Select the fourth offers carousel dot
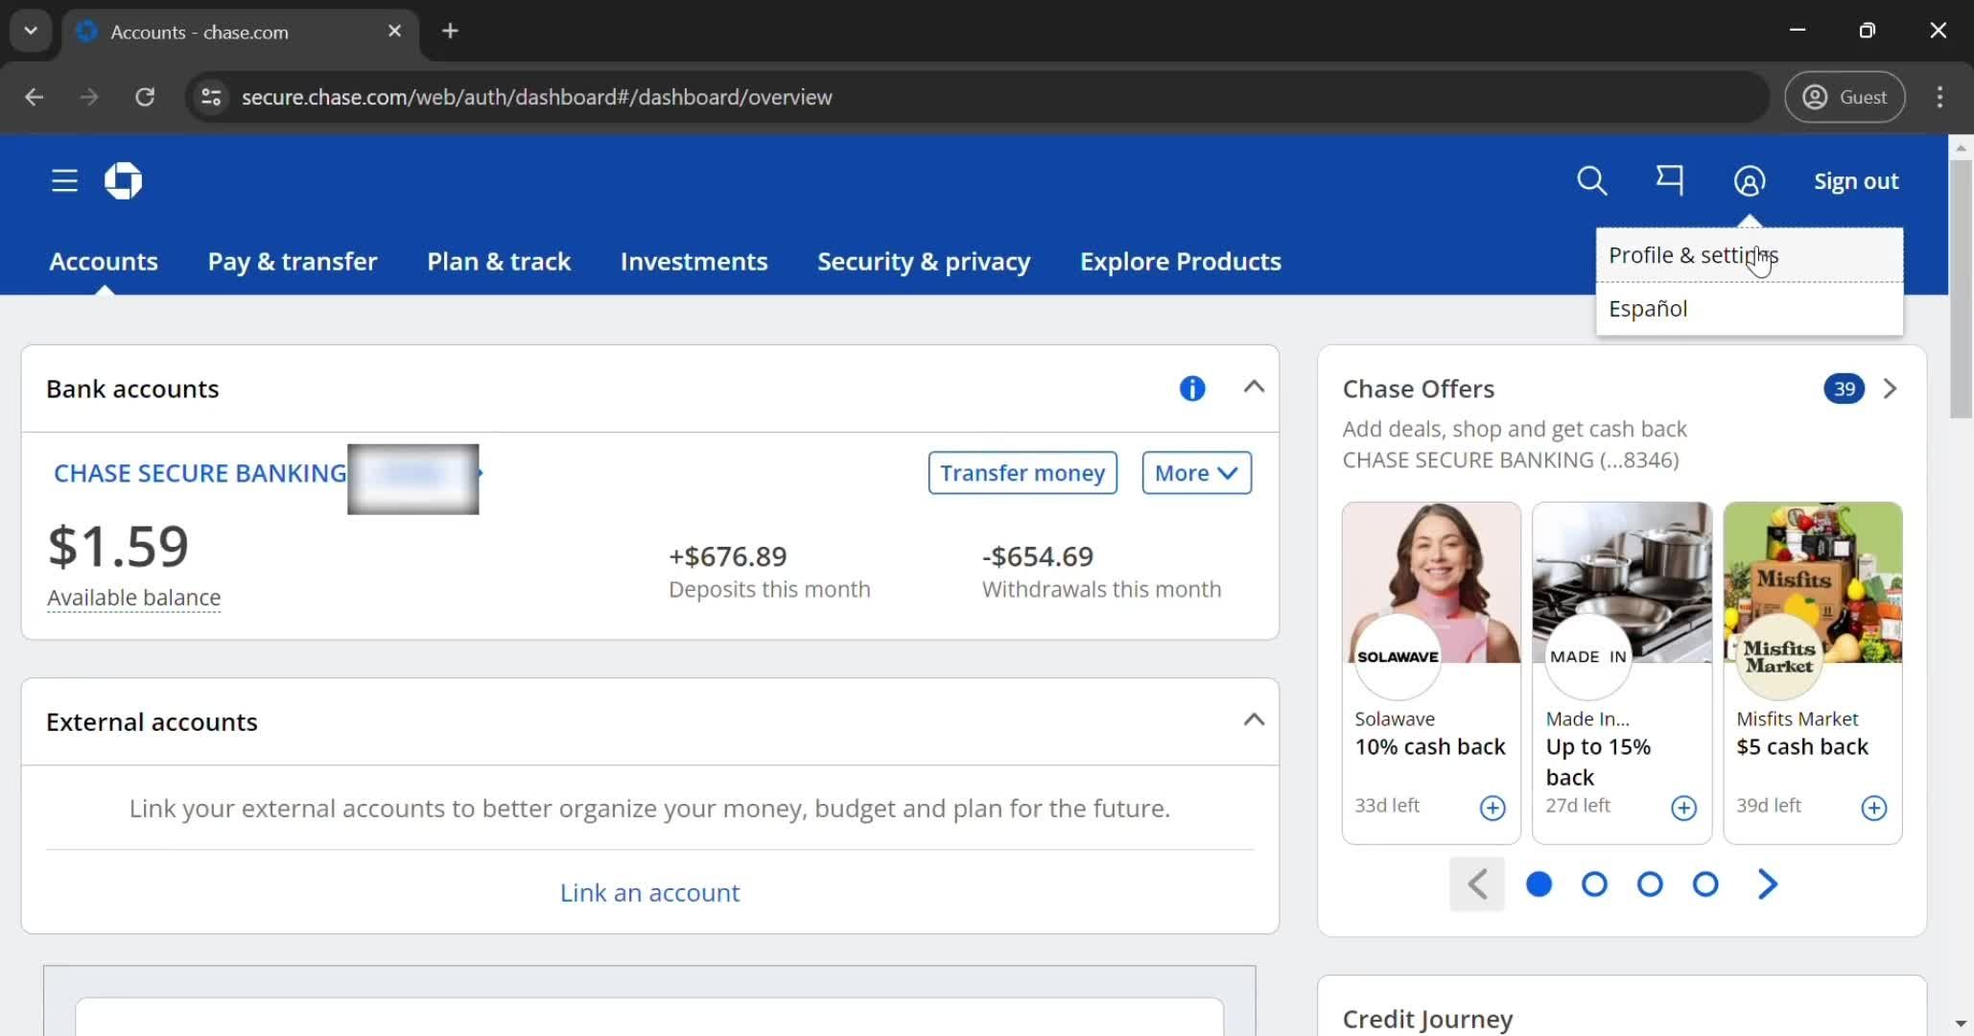The height and width of the screenshot is (1036, 1974). [1705, 883]
